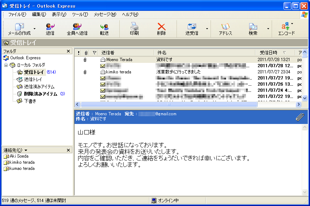Open the メッセージ(M) menu
The height and width of the screenshot is (206, 310).
point(105,14)
